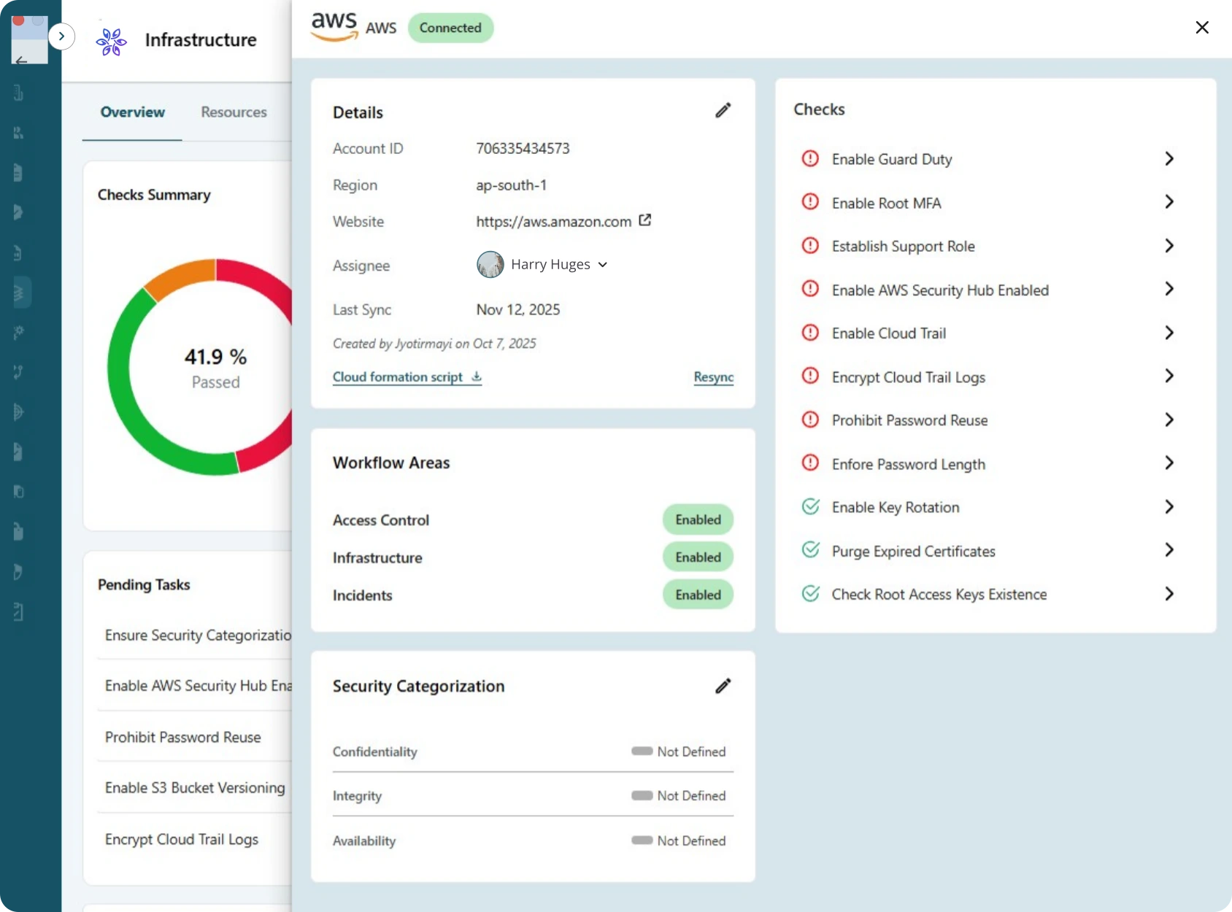Click the Resync link
Image resolution: width=1232 pixels, height=912 pixels.
click(713, 377)
